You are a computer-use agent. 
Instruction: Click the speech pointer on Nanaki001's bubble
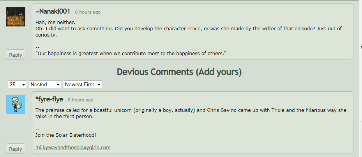(x=30, y=11)
